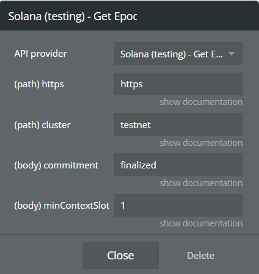Open the API provider dropdown

(x=178, y=54)
